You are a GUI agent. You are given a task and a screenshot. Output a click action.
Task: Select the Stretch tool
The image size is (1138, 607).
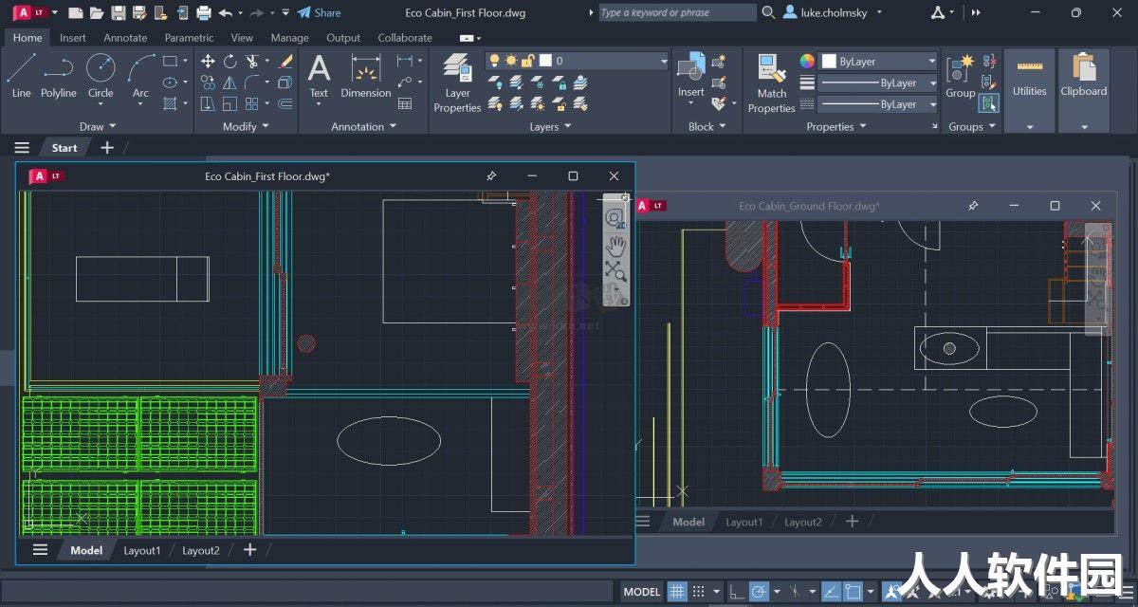(208, 103)
